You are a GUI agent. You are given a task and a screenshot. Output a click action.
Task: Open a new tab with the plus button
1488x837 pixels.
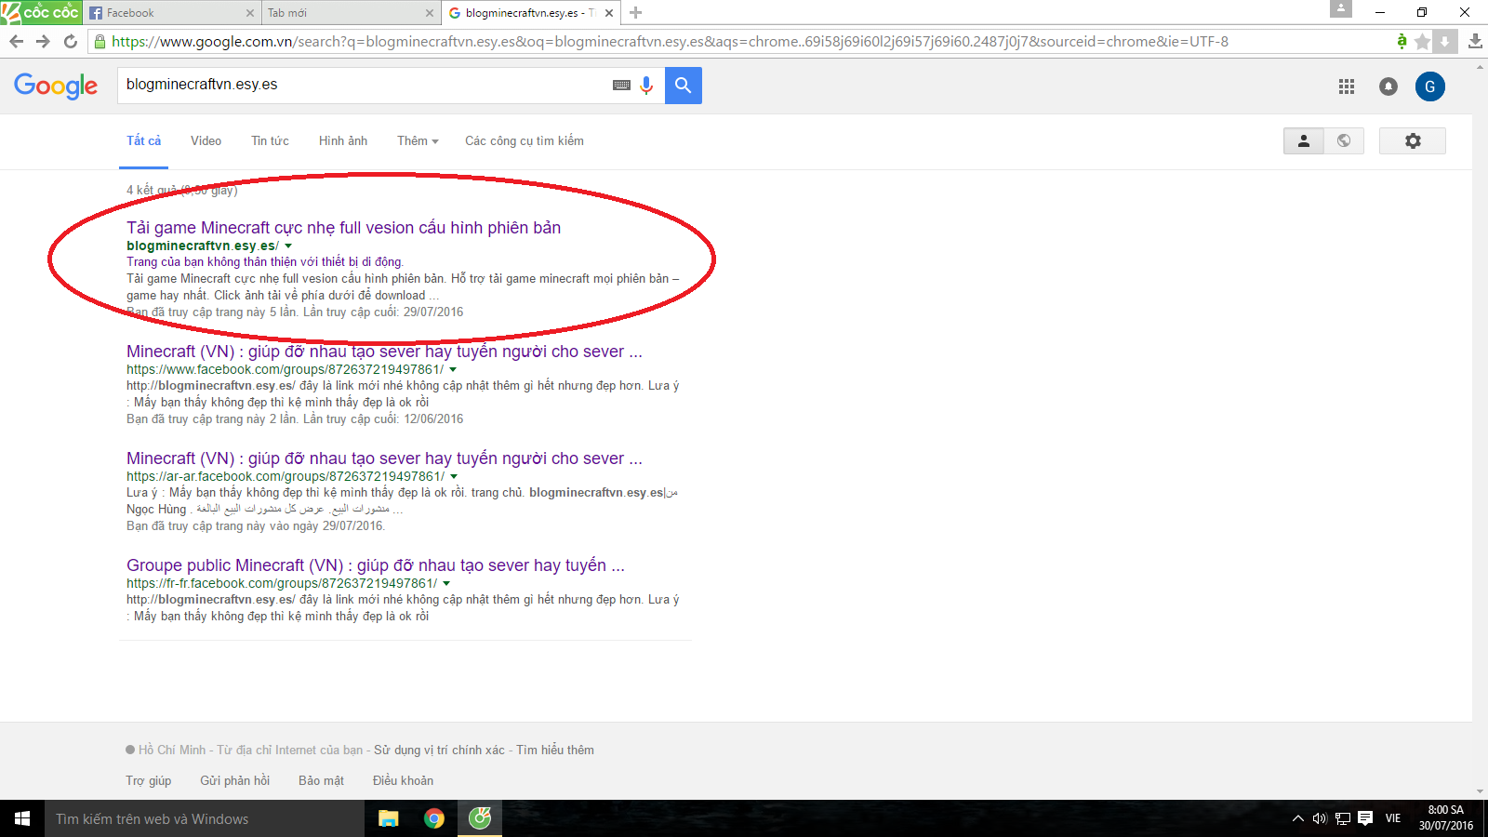tap(636, 13)
